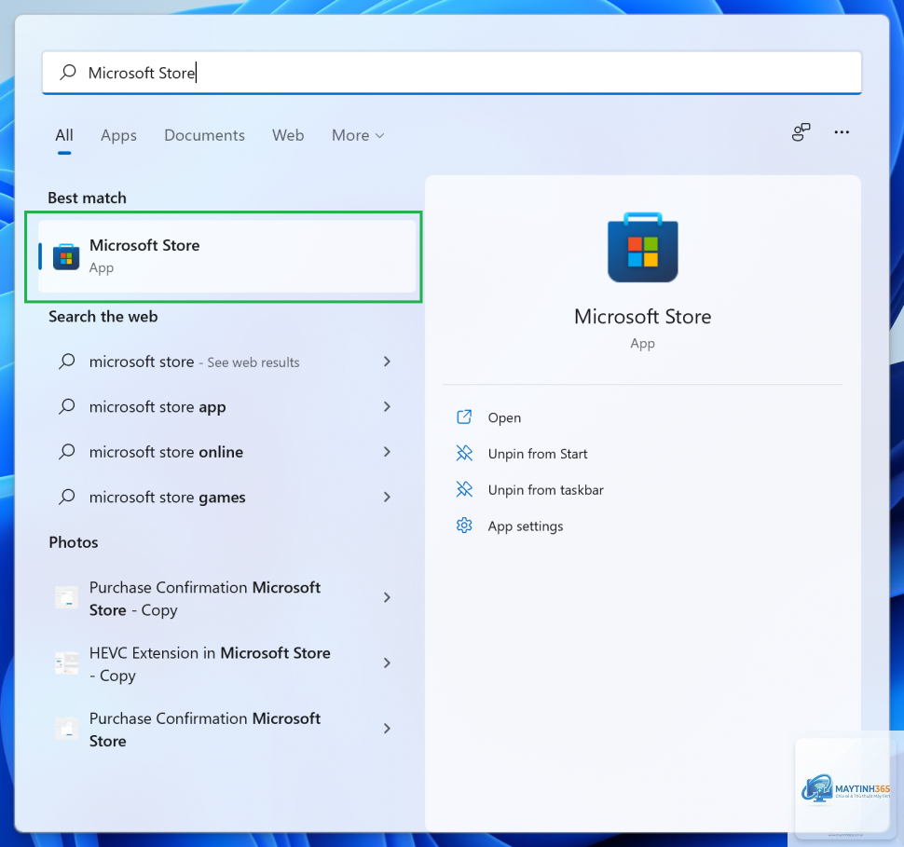Open Microsoft Store best match result
The image size is (904, 847).
227,256
